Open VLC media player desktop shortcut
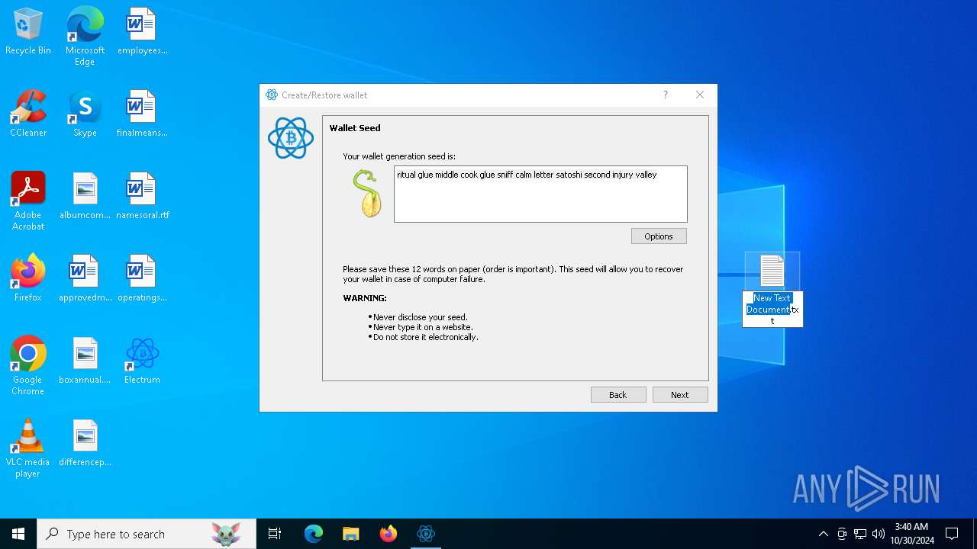 28,448
